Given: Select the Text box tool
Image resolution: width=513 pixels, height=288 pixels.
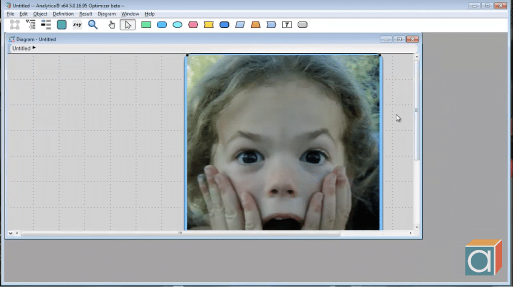Looking at the screenshot, I should 287,24.
